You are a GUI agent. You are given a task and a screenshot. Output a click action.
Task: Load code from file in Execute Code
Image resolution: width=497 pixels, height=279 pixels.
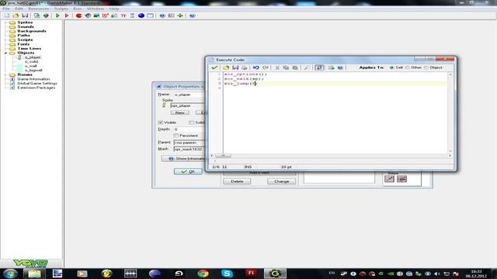click(226, 67)
